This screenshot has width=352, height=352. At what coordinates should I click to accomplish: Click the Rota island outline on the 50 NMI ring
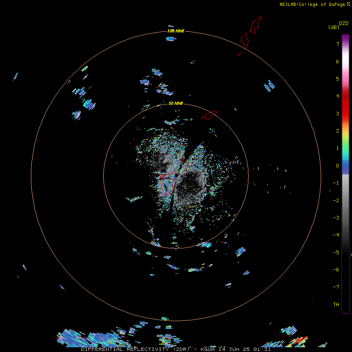[209, 115]
